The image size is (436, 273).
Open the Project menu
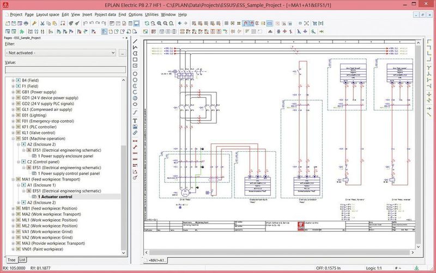[x=16, y=15]
